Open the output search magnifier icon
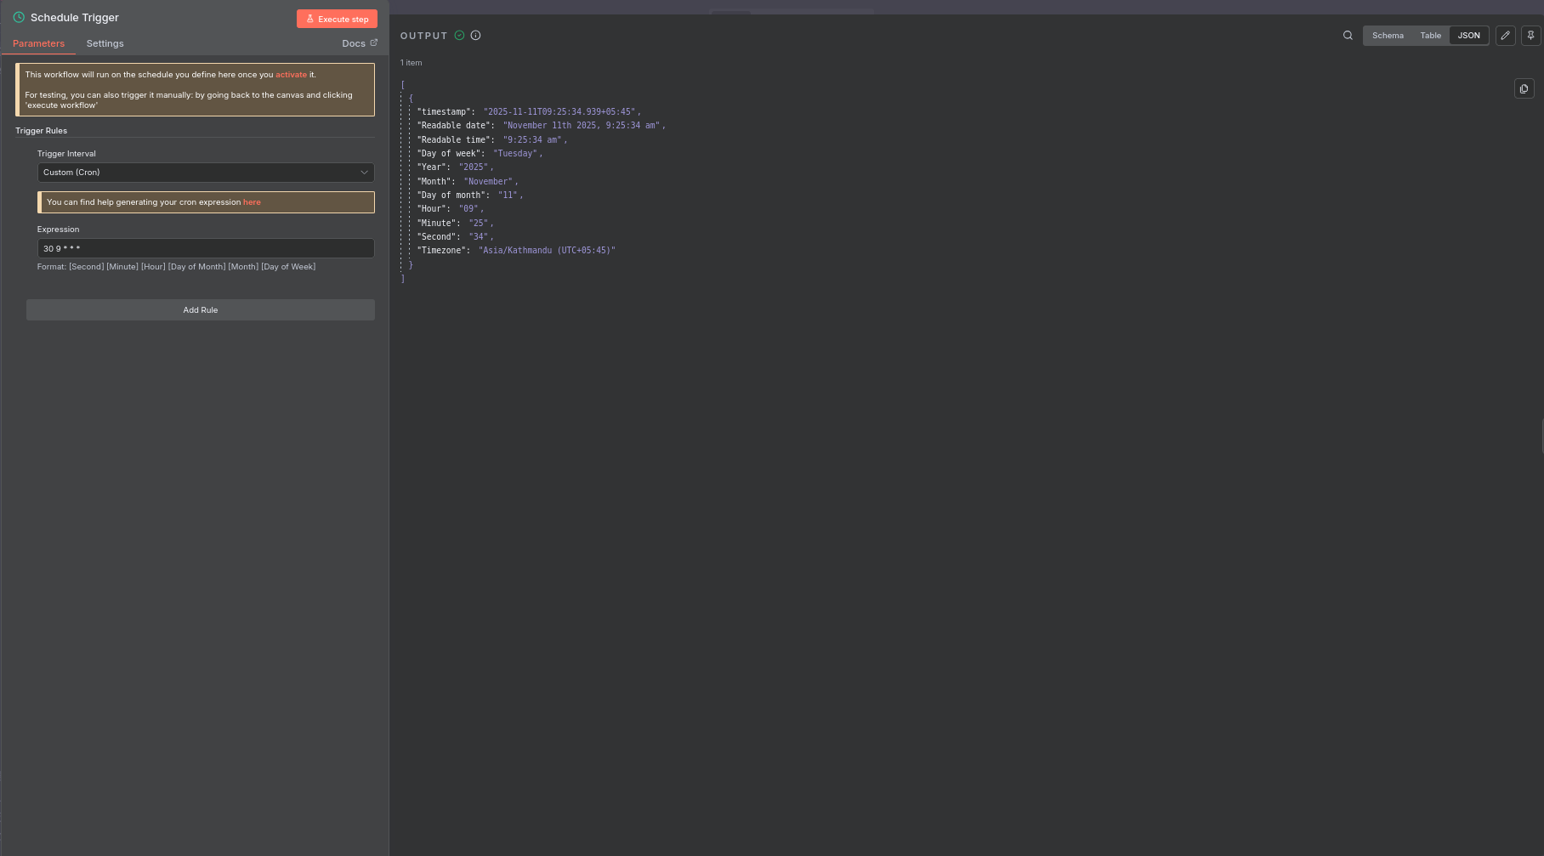This screenshot has width=1544, height=856. pos(1348,36)
